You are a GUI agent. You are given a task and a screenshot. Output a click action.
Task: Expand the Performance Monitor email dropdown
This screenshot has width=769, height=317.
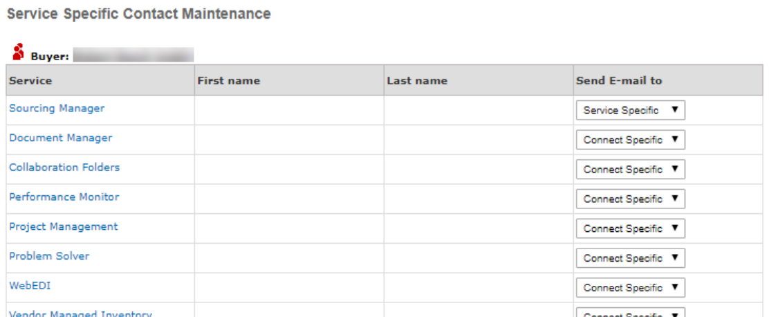[630, 199]
